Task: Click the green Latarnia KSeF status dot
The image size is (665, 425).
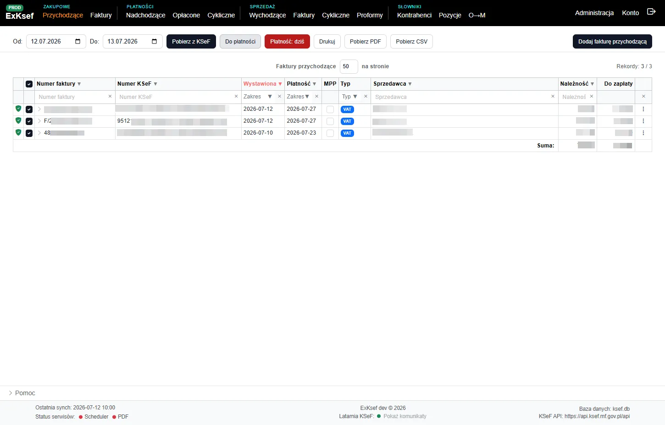Action: 379,416
